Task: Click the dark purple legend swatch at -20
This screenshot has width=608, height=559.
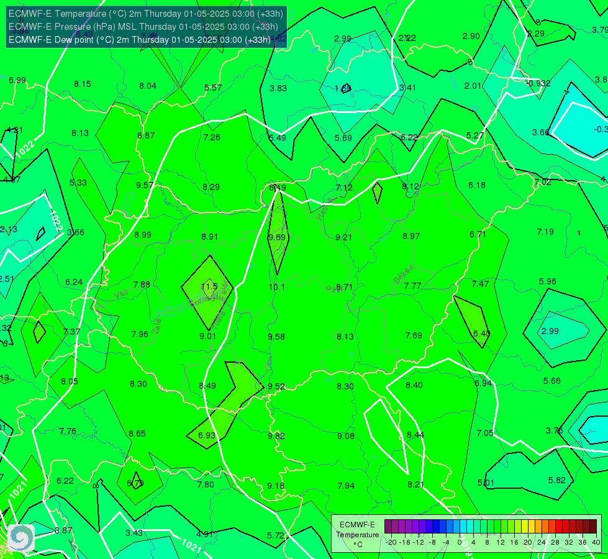Action: click(x=388, y=527)
